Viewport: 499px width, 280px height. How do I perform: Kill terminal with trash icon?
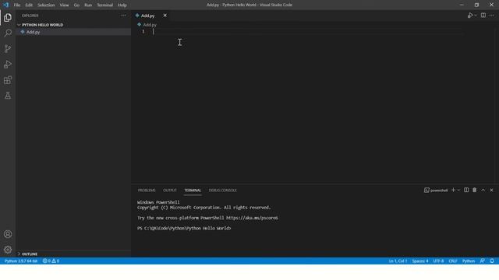click(x=475, y=190)
